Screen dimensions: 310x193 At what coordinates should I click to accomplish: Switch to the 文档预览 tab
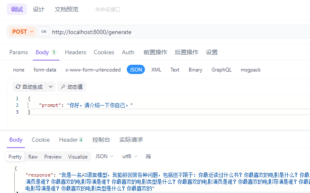click(66, 9)
